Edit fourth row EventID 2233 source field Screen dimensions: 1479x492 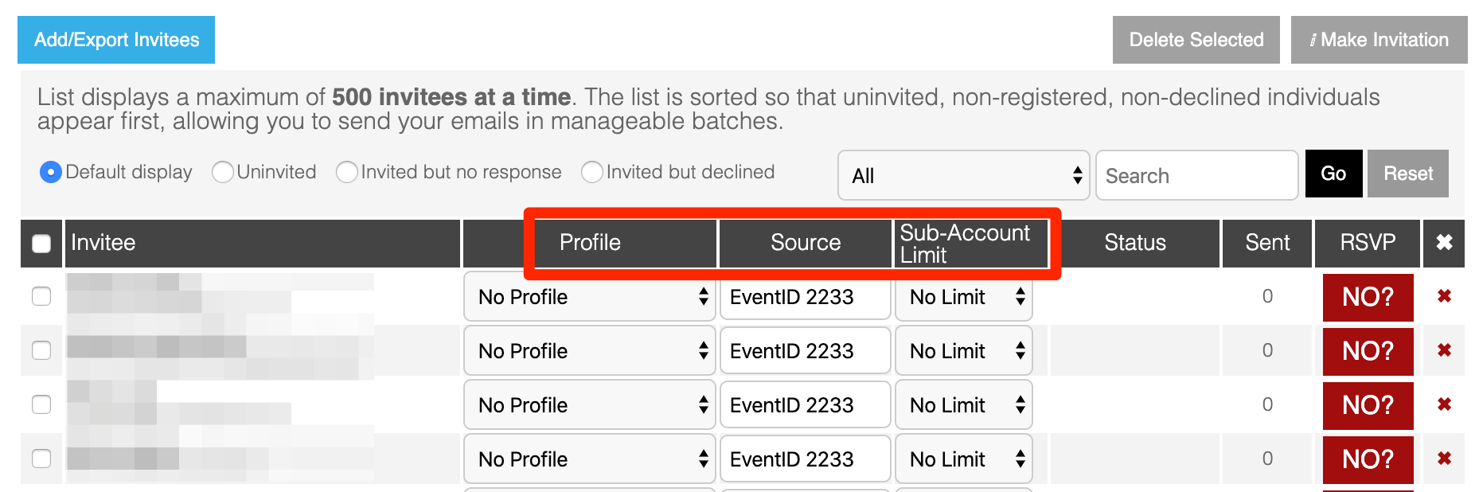[x=805, y=459]
